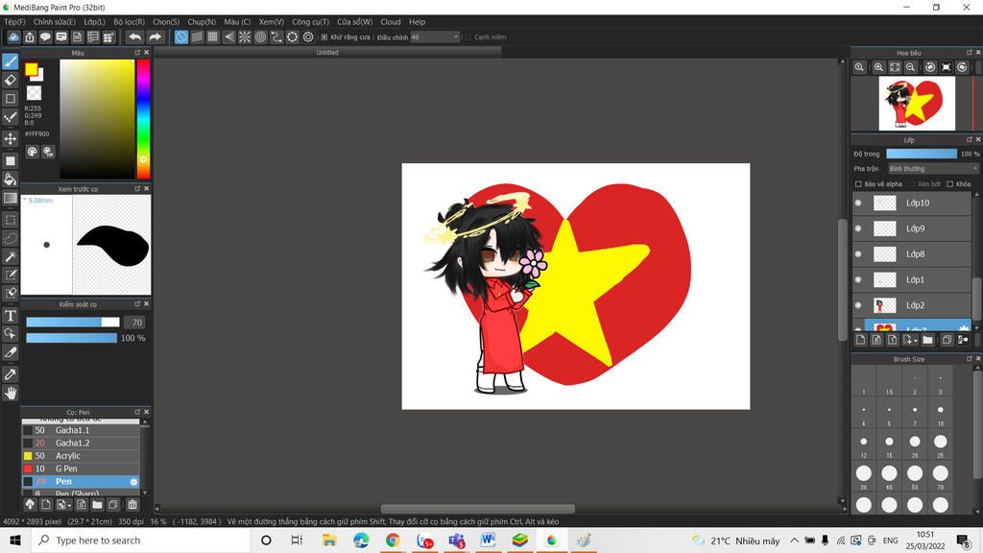Choose brush size 20 preset
This screenshot has width=983, height=553.
(915, 445)
